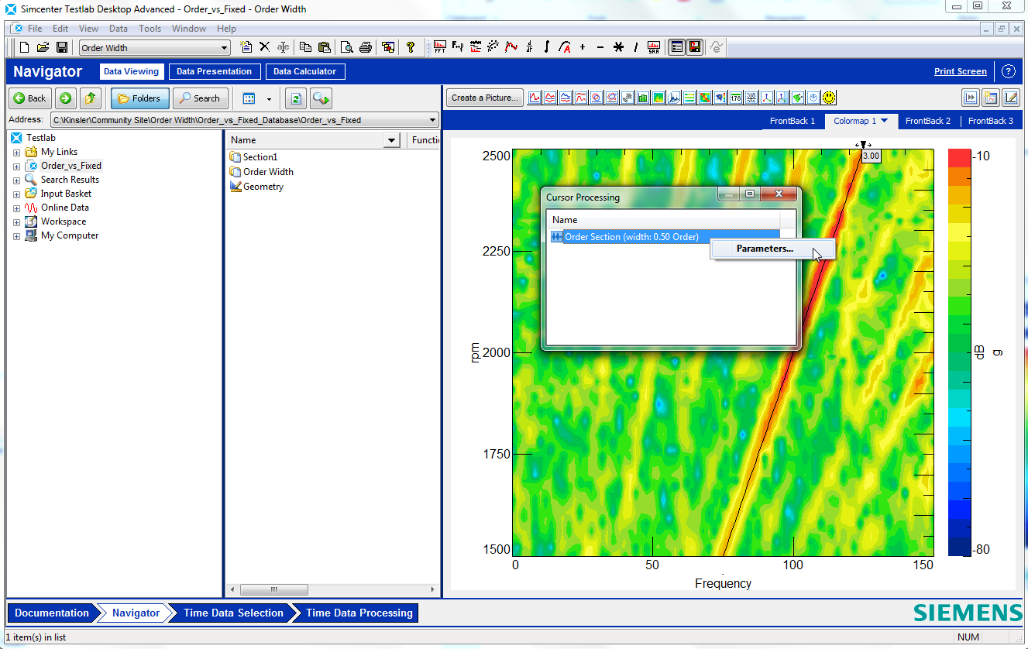The width and height of the screenshot is (1028, 649).
Task: Click the yellow question mark help icon
Action: [x=411, y=47]
